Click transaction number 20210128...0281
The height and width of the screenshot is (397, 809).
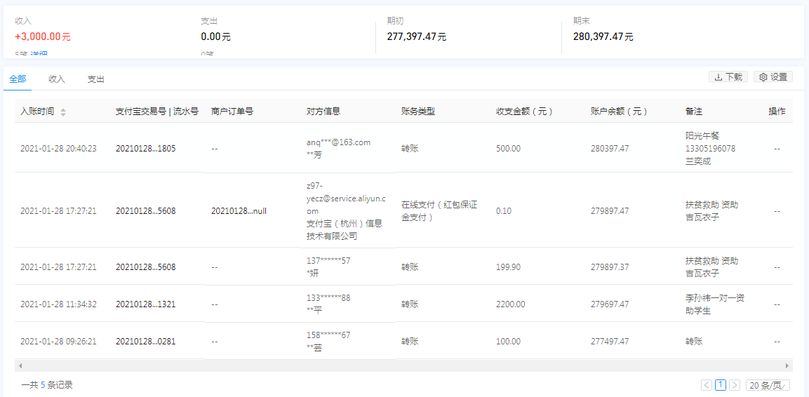pos(145,342)
